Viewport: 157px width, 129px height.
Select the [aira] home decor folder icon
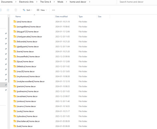click(15, 21)
